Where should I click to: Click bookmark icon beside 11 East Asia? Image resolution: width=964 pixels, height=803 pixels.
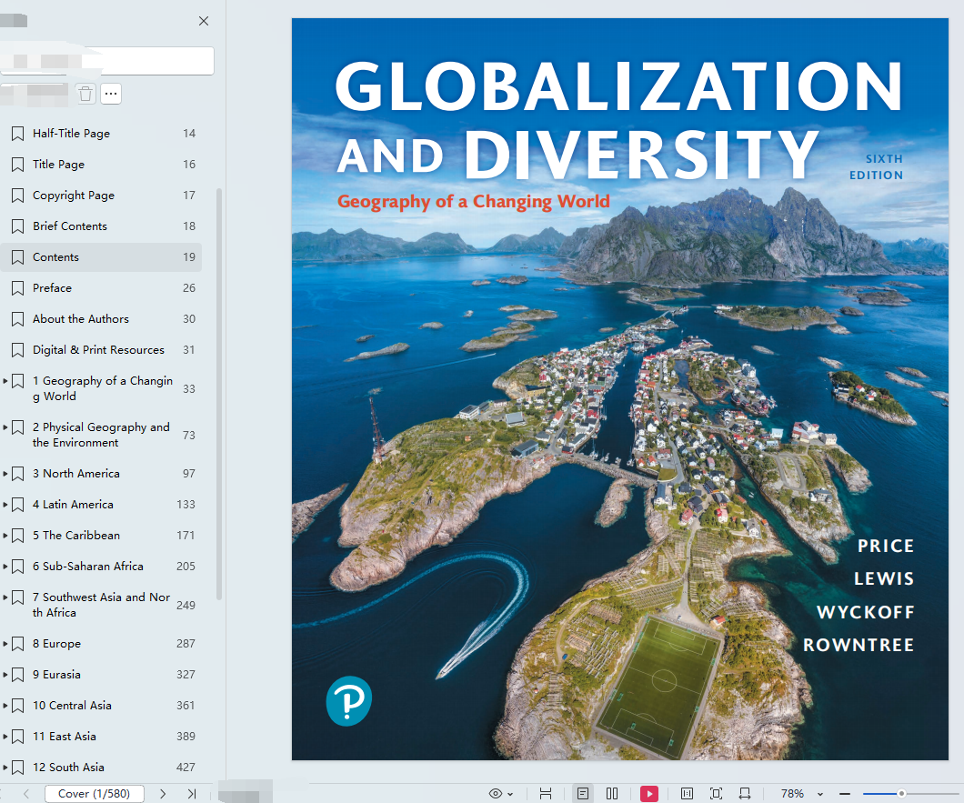click(18, 737)
